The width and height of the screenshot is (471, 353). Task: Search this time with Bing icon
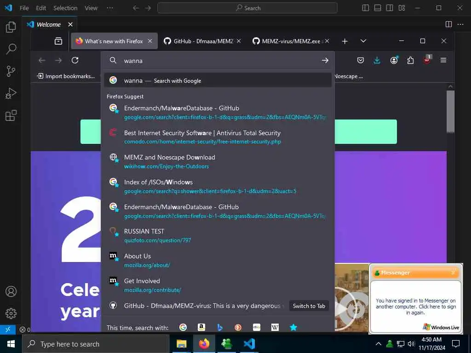pyautogui.click(x=220, y=327)
